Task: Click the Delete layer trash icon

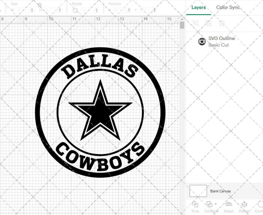Action: [221, 23]
